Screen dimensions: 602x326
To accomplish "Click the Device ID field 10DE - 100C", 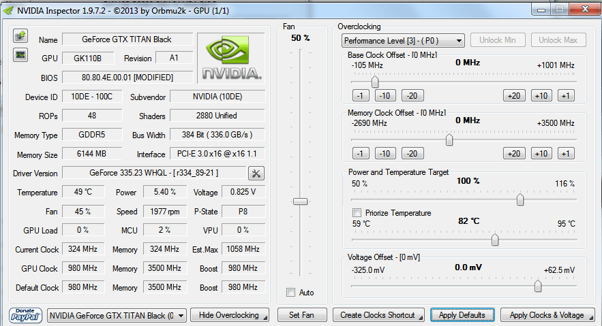I will pyautogui.click(x=92, y=97).
